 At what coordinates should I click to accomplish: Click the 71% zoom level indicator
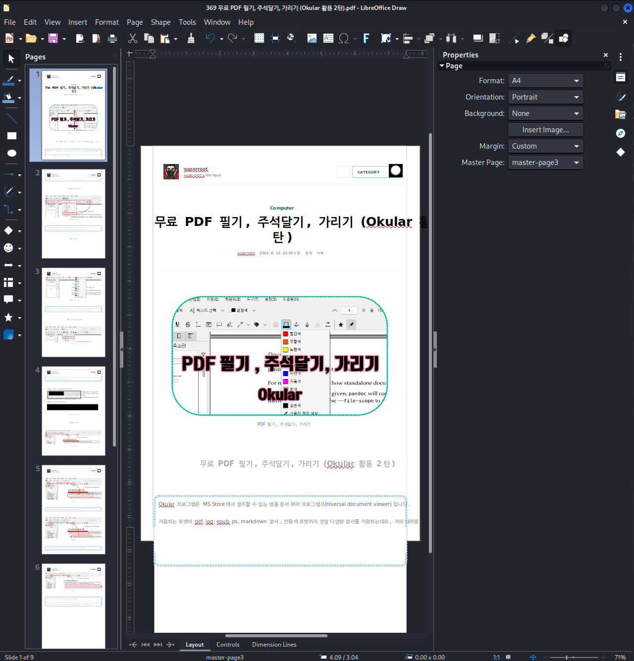tap(620, 657)
